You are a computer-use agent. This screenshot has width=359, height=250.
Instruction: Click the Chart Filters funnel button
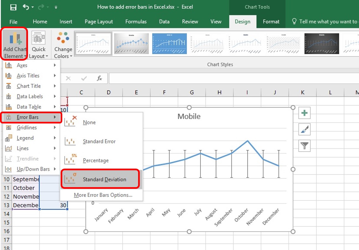(304, 146)
